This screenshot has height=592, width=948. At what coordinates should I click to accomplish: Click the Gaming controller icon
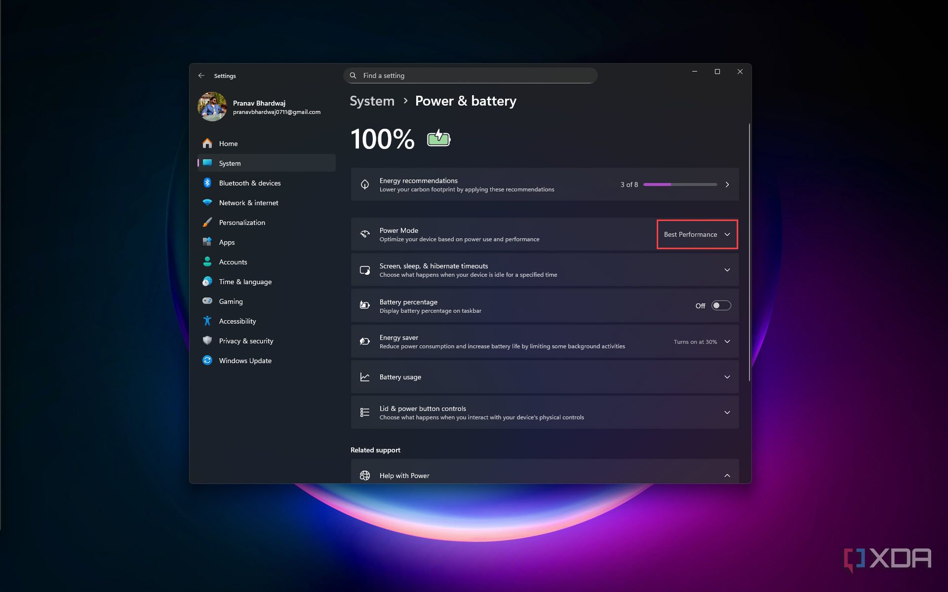pyautogui.click(x=207, y=301)
